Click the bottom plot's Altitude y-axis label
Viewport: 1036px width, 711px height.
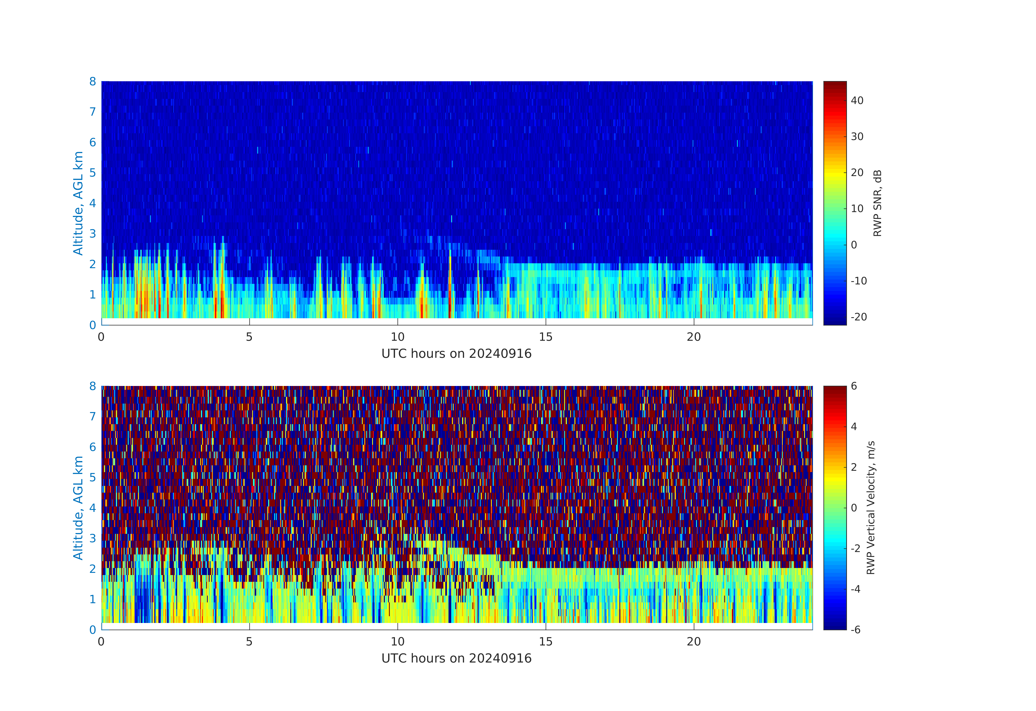pos(78,508)
